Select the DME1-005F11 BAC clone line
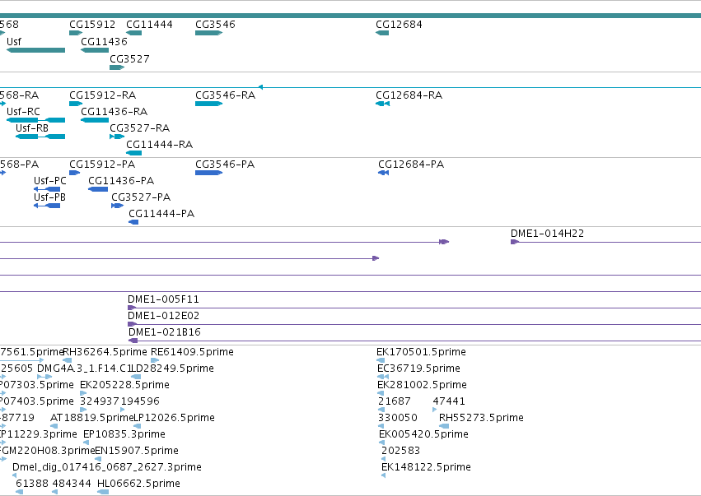Image resolution: width=701 pixels, height=496 pixels. coord(414,308)
